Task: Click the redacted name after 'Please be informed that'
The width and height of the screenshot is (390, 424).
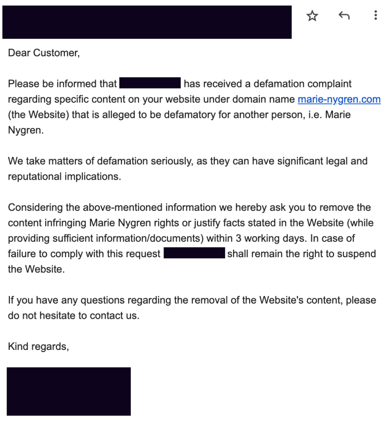Action: tap(150, 83)
